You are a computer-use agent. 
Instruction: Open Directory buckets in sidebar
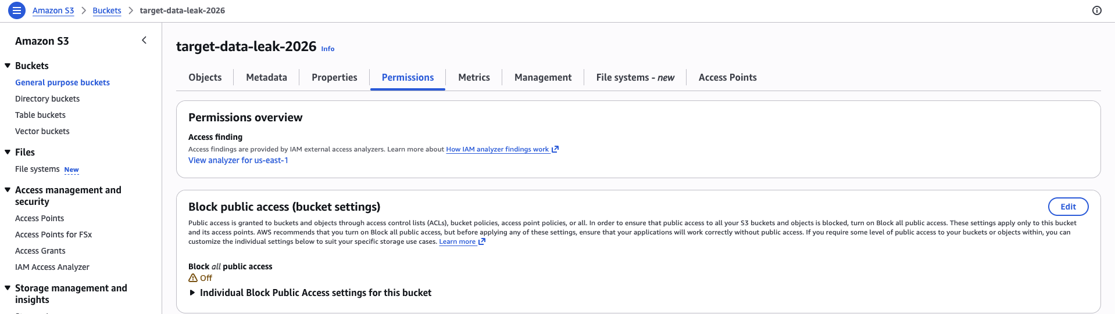[x=47, y=99]
